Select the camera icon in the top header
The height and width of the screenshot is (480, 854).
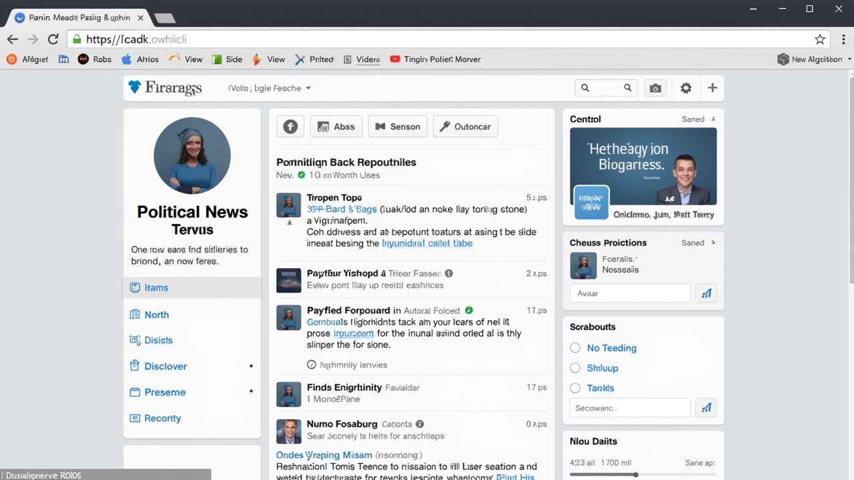tap(655, 87)
